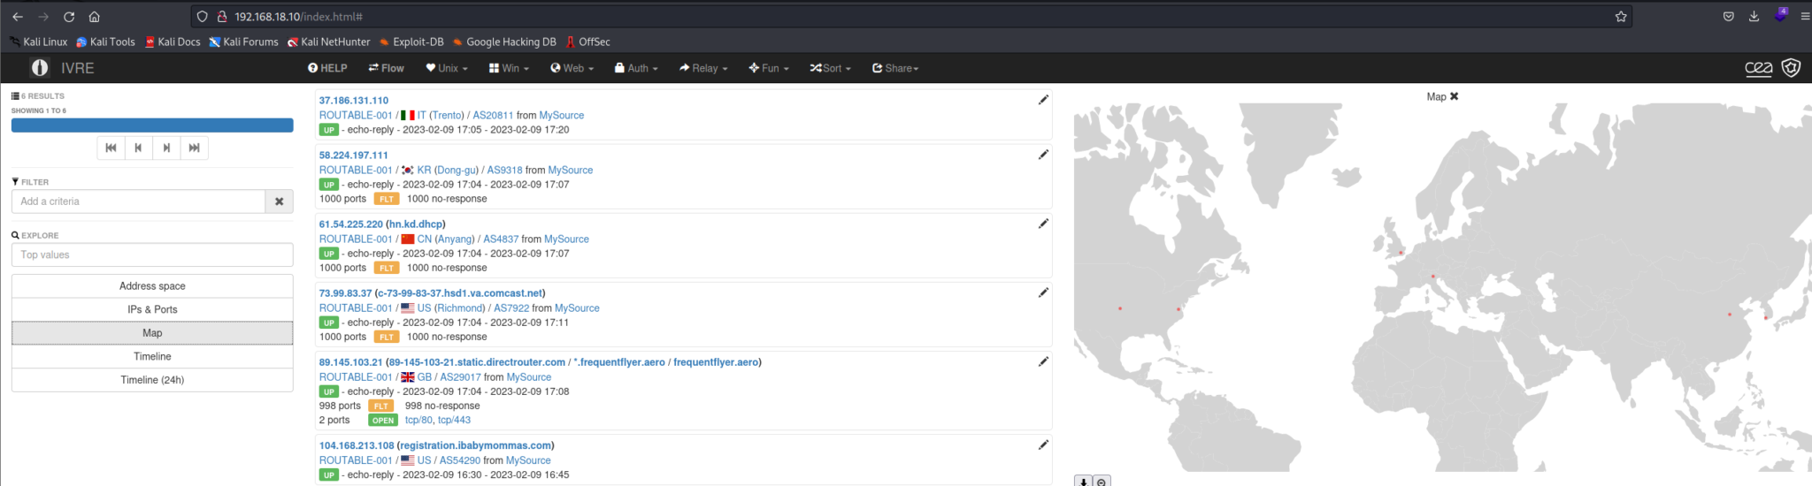Expand the Web dropdown menu
The image size is (1812, 486).
click(x=572, y=68)
